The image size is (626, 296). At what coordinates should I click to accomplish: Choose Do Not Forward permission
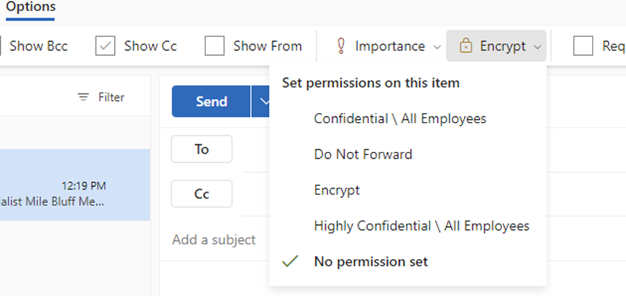pyautogui.click(x=363, y=154)
